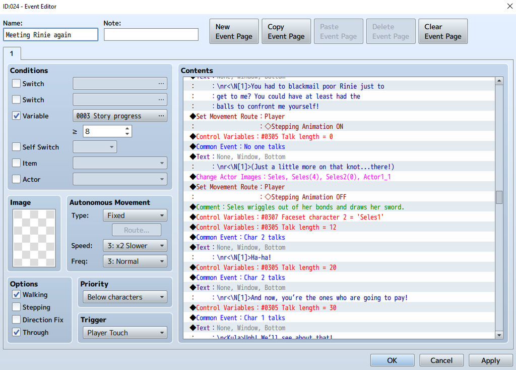
Task: Click the New Event Page button
Action: coord(234,31)
